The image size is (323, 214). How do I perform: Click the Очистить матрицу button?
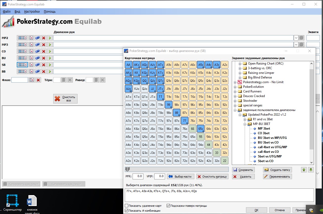click(212, 176)
